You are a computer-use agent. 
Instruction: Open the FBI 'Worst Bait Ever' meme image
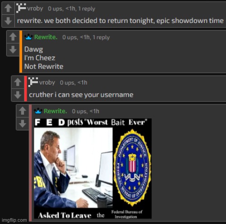point(93,169)
